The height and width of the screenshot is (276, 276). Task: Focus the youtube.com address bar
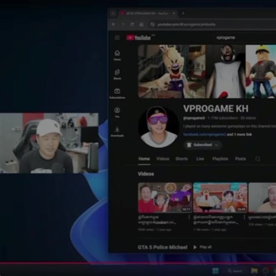[x=212, y=24]
